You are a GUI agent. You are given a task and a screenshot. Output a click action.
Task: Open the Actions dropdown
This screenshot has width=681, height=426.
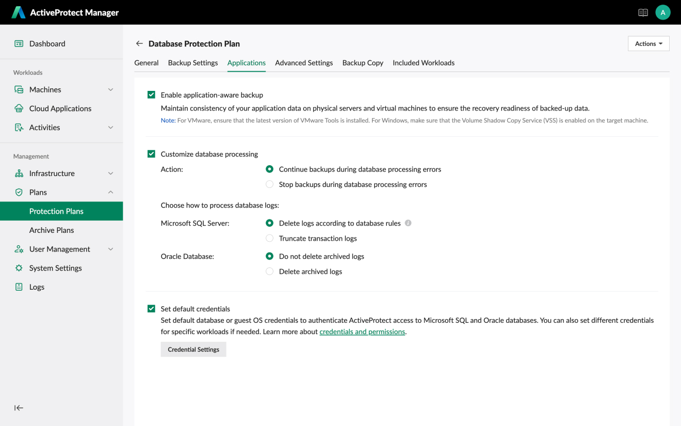click(648, 44)
